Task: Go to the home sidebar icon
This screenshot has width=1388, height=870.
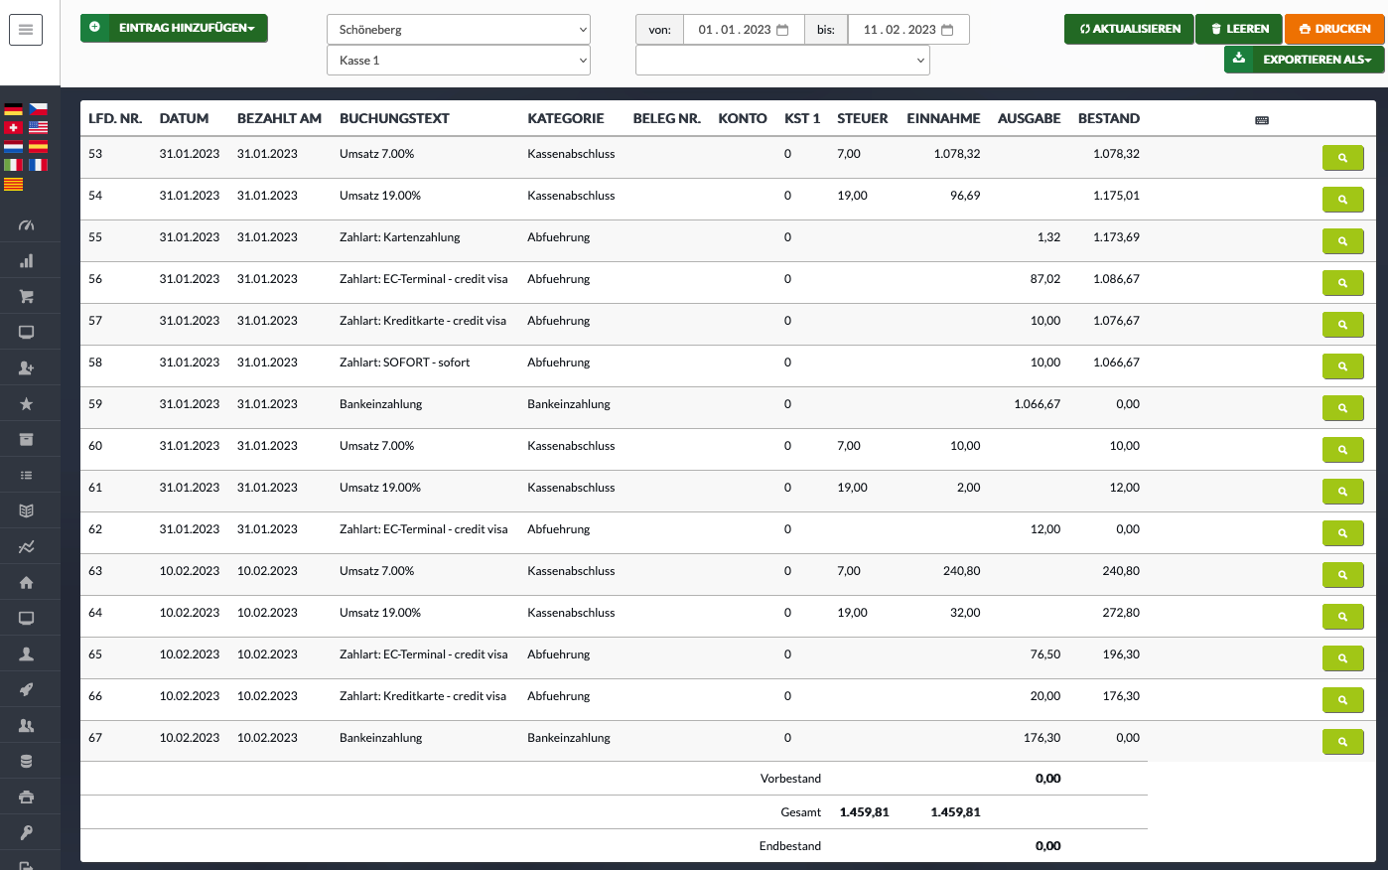Action: (x=27, y=583)
